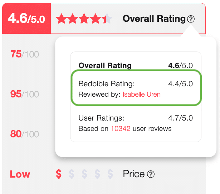
Task: Click the Low price label
Action: [x=20, y=174]
